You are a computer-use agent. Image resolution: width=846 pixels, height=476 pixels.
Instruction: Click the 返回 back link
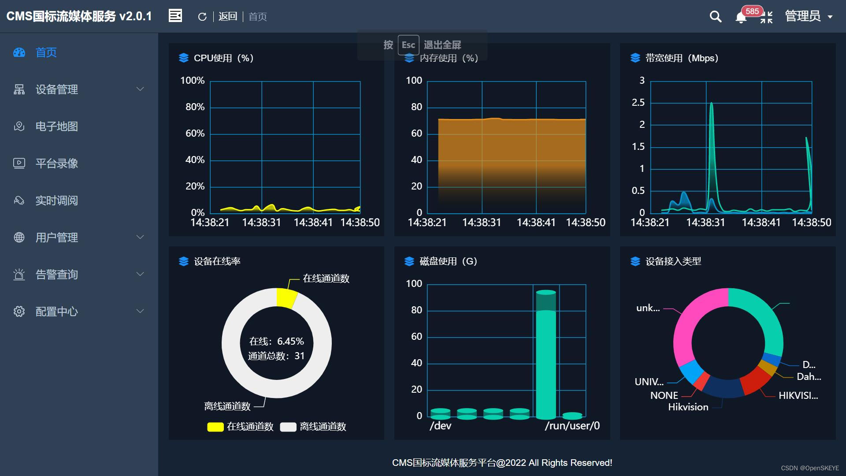pos(228,17)
